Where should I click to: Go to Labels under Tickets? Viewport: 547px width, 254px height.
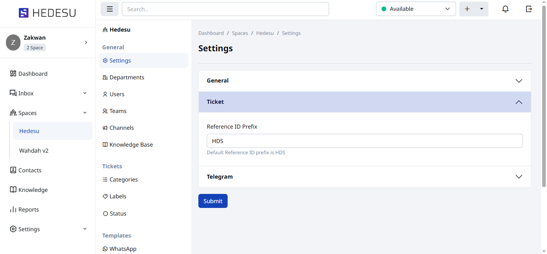pyautogui.click(x=118, y=196)
